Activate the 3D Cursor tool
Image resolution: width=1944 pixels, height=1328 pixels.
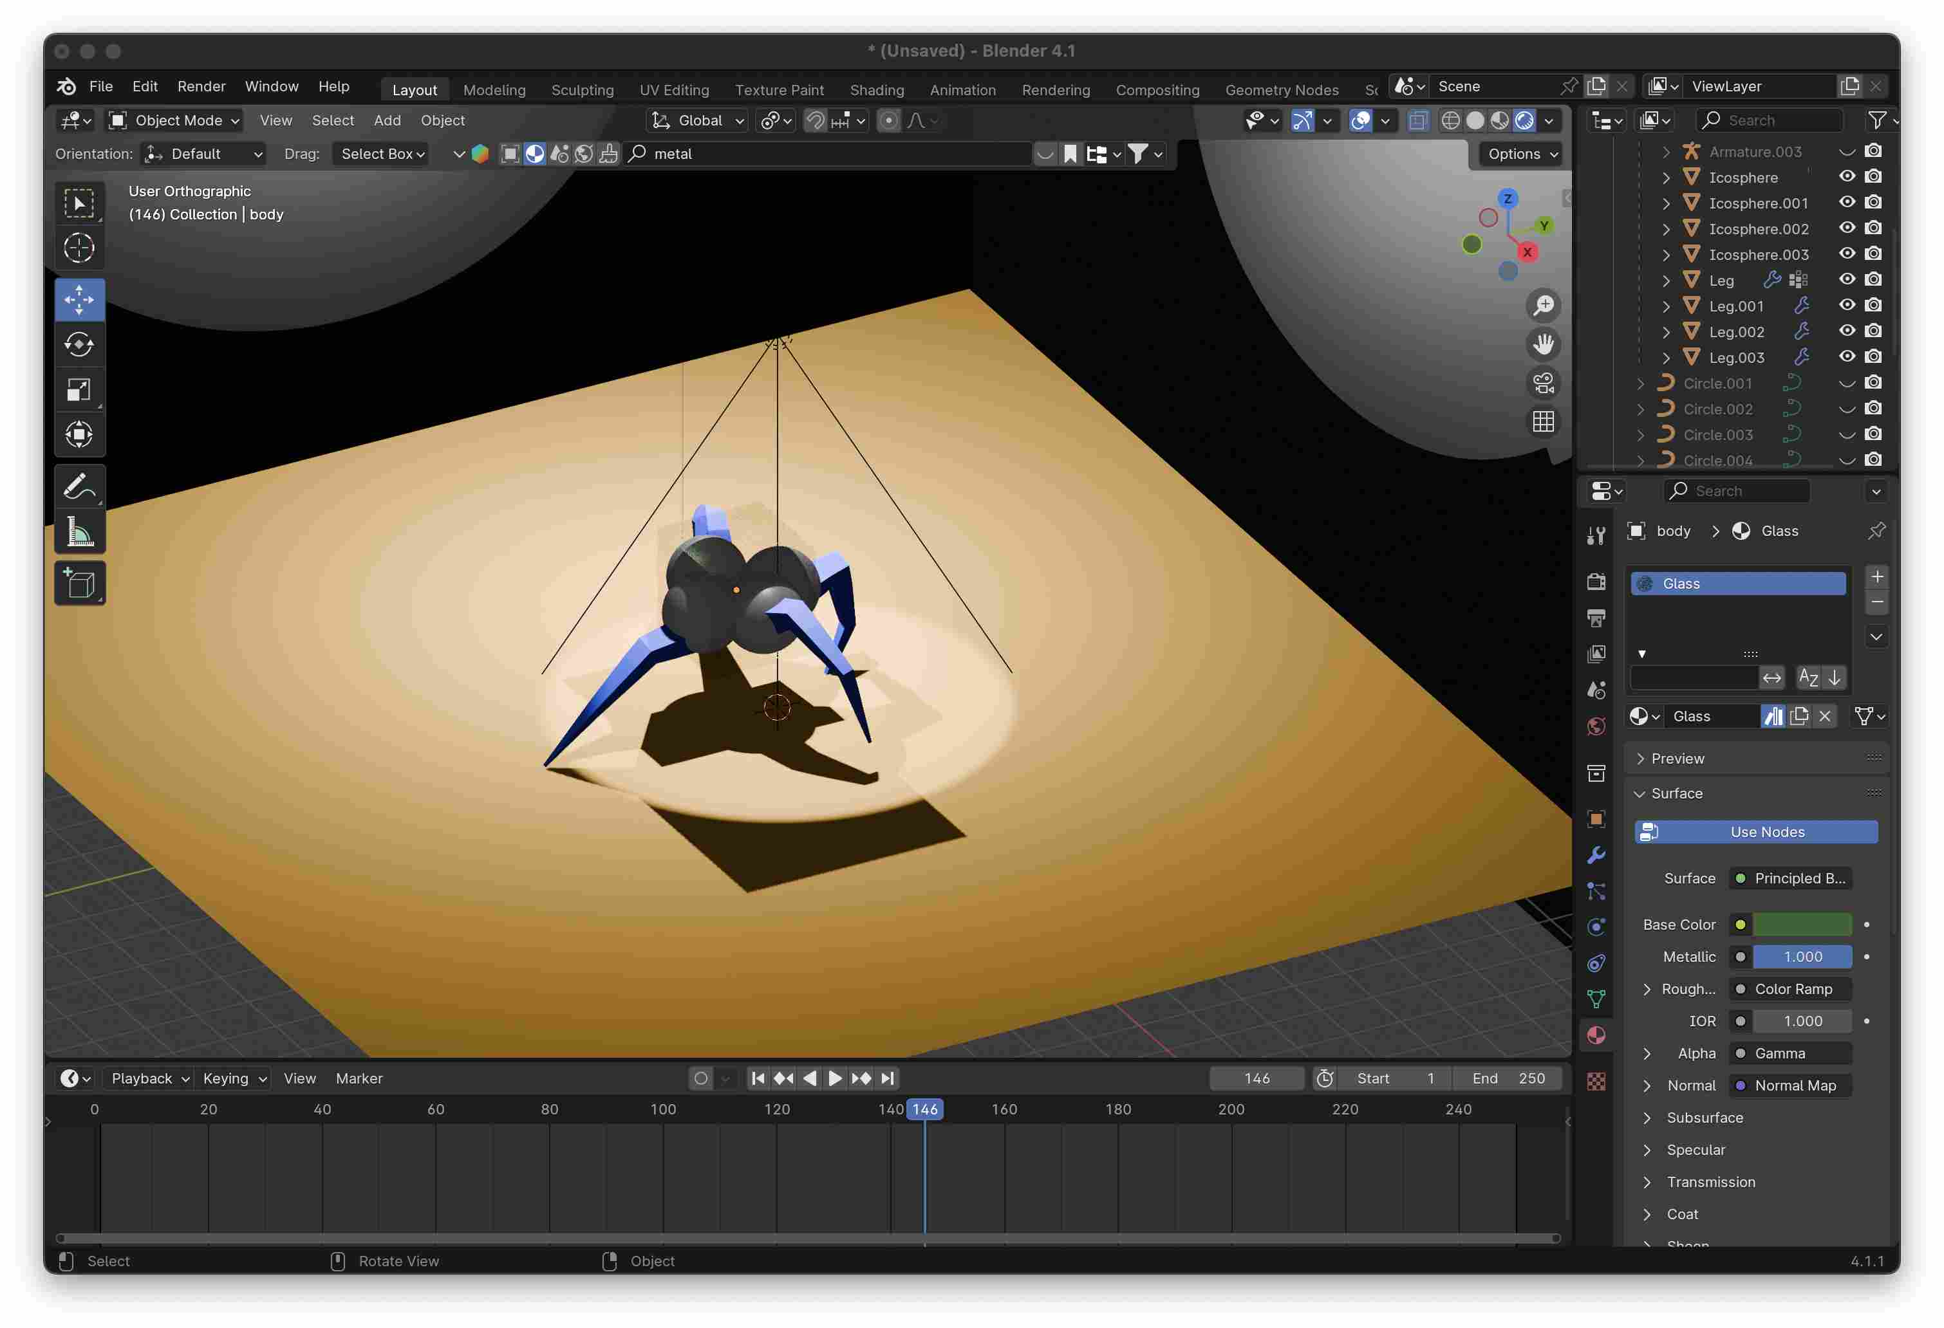(79, 248)
